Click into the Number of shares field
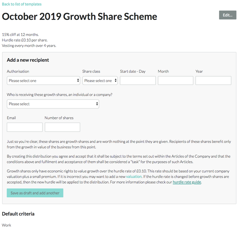244x232 pixels. pos(62,127)
